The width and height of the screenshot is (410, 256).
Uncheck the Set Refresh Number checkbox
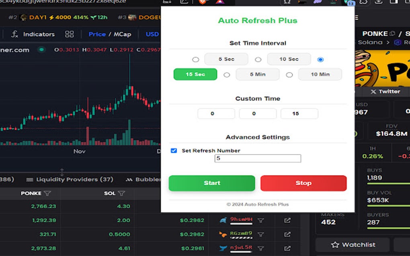[174, 150]
